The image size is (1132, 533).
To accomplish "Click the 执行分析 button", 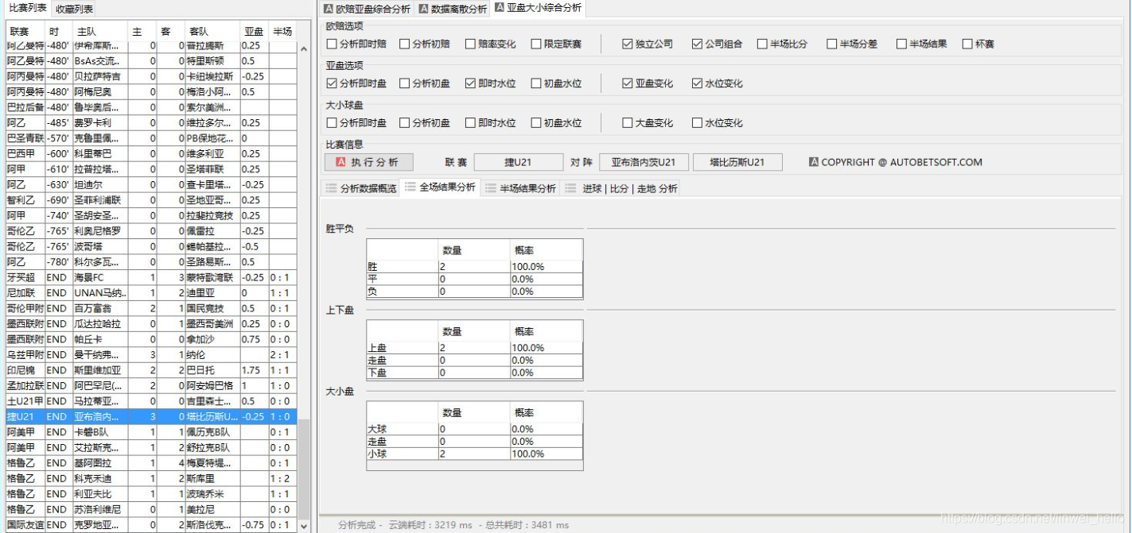I will coord(368,162).
